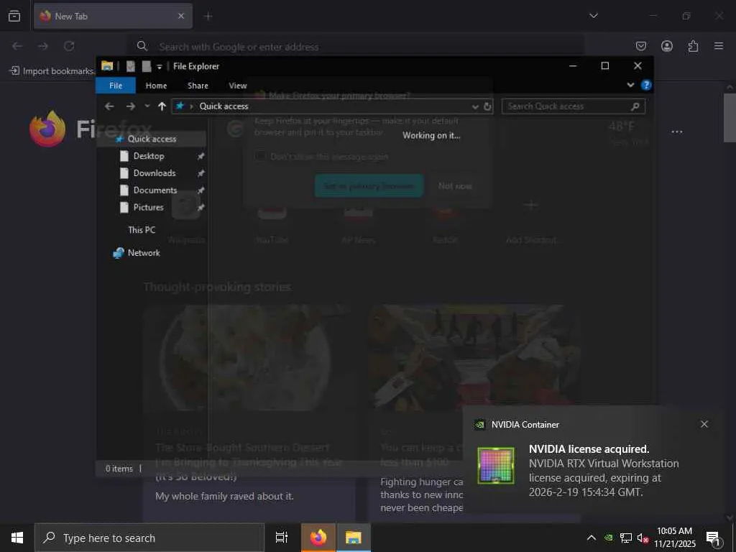Open the View ribbon tab
The image size is (736, 552).
point(237,86)
